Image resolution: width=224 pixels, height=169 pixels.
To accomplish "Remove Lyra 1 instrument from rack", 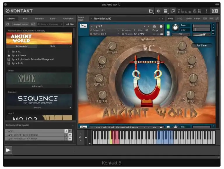I will tap(213, 24).
